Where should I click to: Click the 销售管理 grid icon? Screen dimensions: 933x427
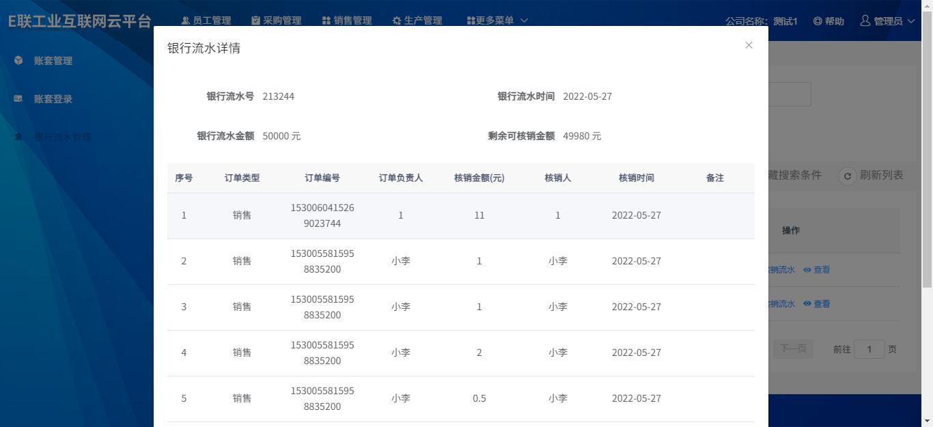coord(326,20)
